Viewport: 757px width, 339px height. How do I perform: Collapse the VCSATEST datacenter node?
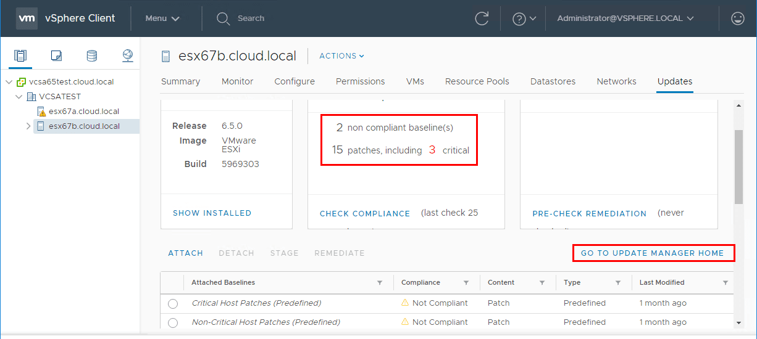coord(20,97)
